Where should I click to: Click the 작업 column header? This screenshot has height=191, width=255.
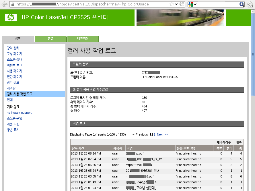pos(150,148)
